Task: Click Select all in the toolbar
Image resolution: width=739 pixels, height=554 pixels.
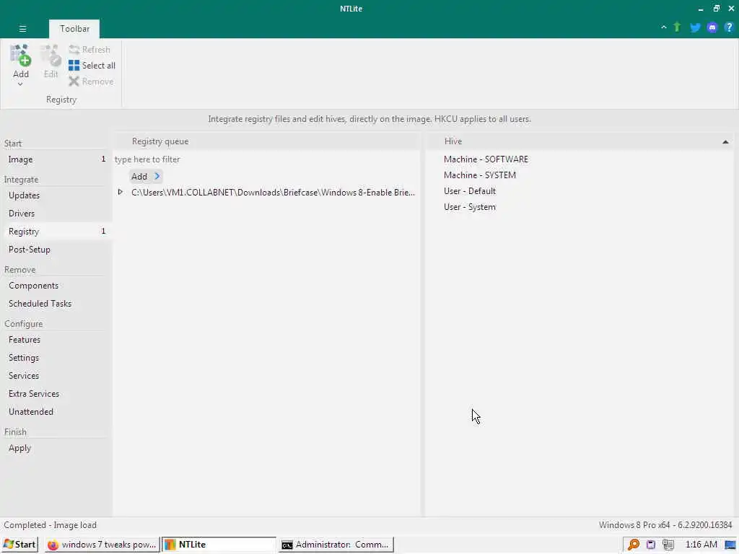Action: [92, 66]
